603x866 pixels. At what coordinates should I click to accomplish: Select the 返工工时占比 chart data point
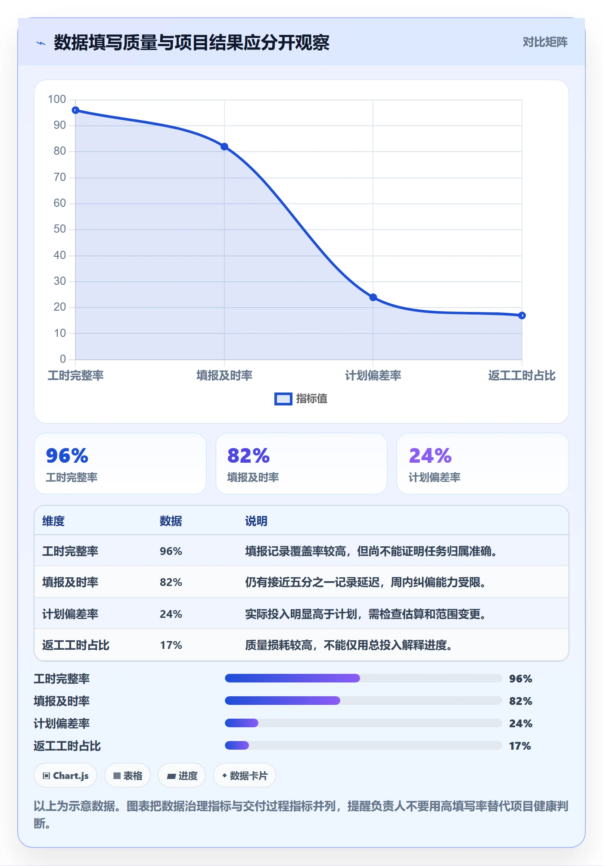(522, 315)
